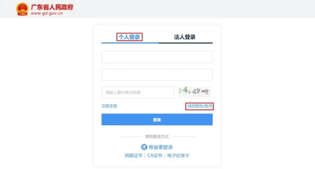
Task: Click the 请输入图中算式结果 captcha field
Action: pyautogui.click(x=137, y=92)
